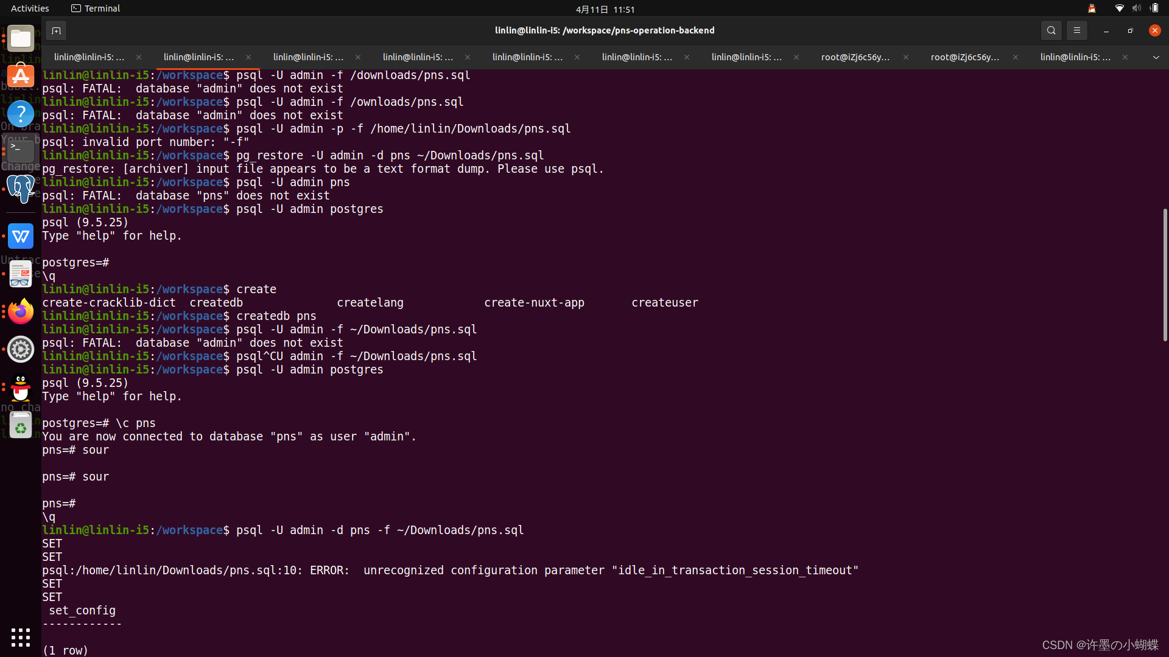This screenshot has height=657, width=1169.
Task: Open Help question mark icon in dock
Action: point(20,114)
